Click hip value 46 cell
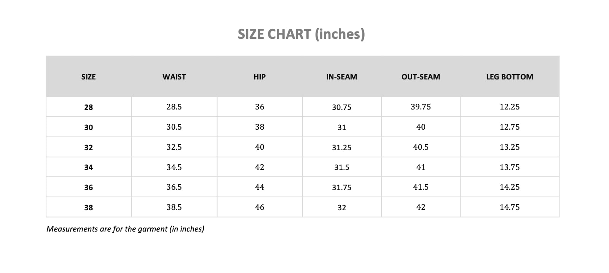 (260, 207)
